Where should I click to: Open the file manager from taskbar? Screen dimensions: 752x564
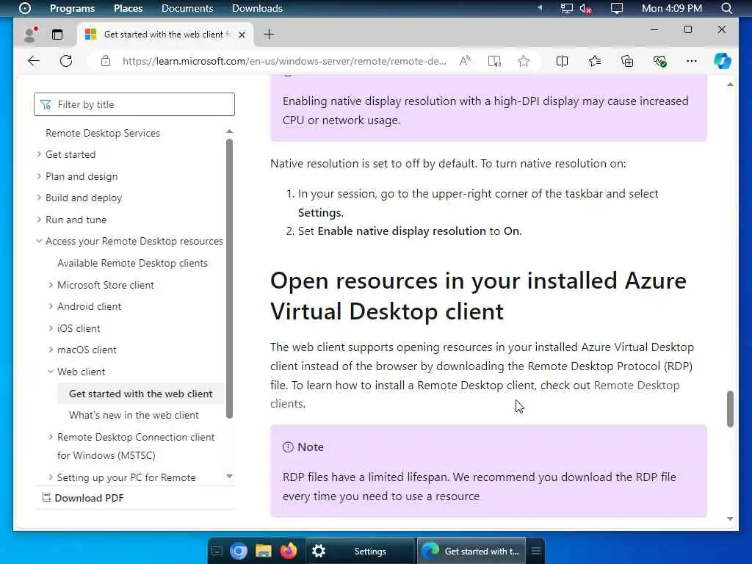[264, 551]
